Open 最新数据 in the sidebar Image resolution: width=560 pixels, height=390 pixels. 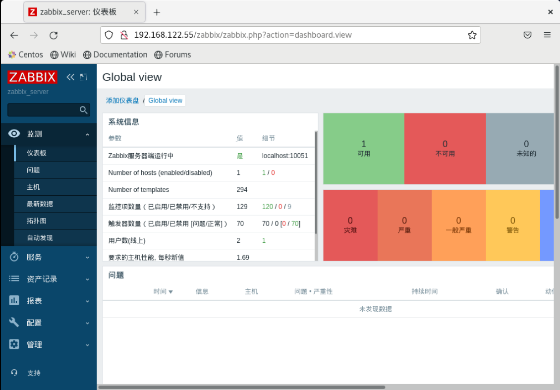pos(56,204)
